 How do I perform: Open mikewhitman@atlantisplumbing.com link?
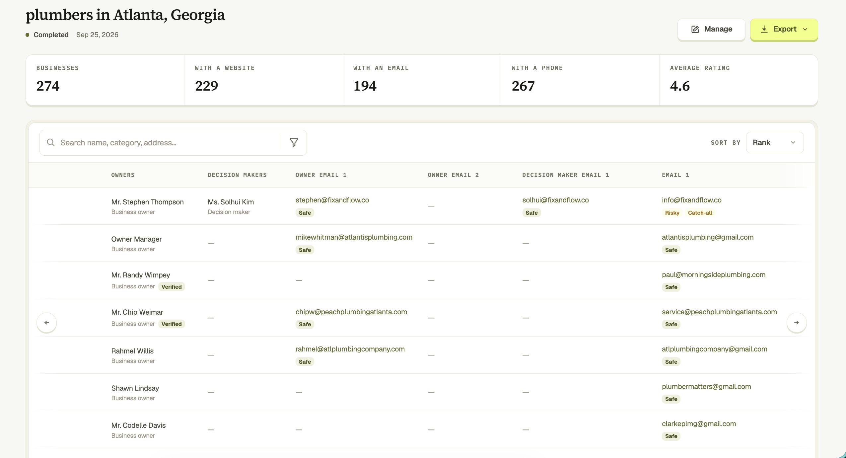point(354,237)
